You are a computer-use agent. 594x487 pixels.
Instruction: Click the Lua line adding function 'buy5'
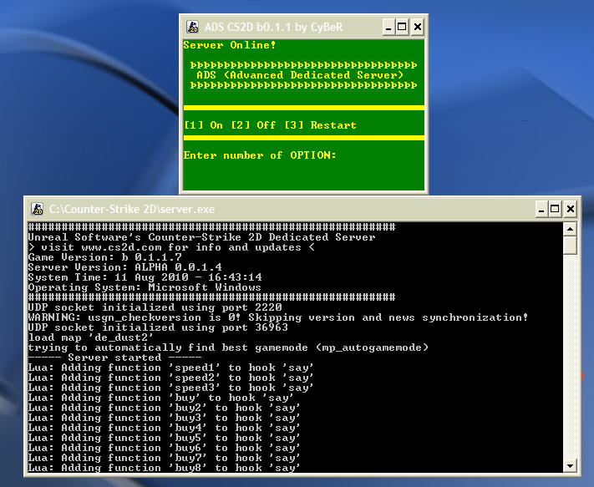(165, 439)
